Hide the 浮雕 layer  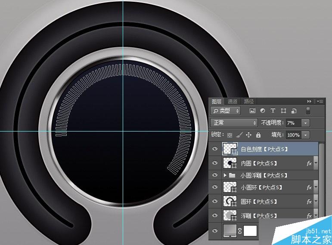(215, 215)
